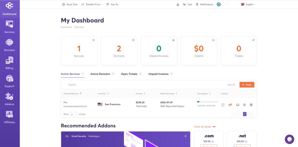Open the show entries count dropdown
298x147 pixels.
[x=74, y=114]
